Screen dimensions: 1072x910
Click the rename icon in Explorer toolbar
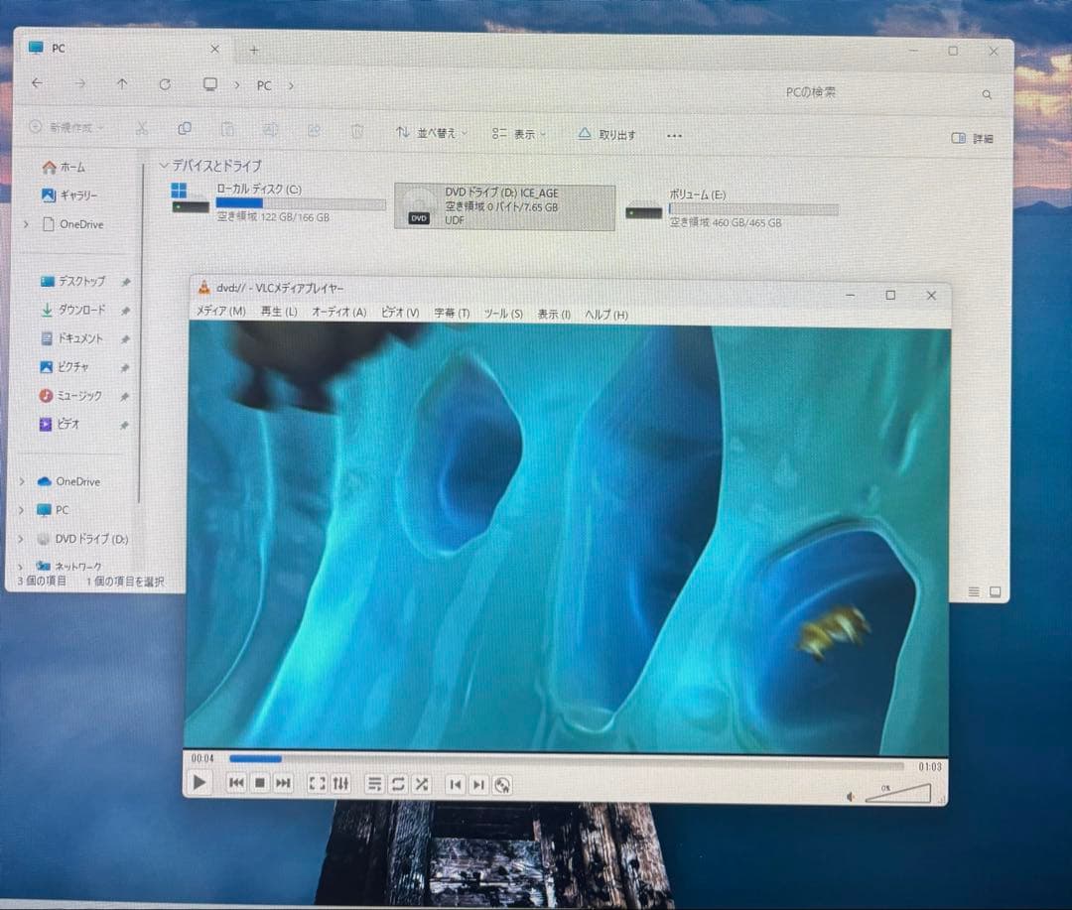point(271,130)
